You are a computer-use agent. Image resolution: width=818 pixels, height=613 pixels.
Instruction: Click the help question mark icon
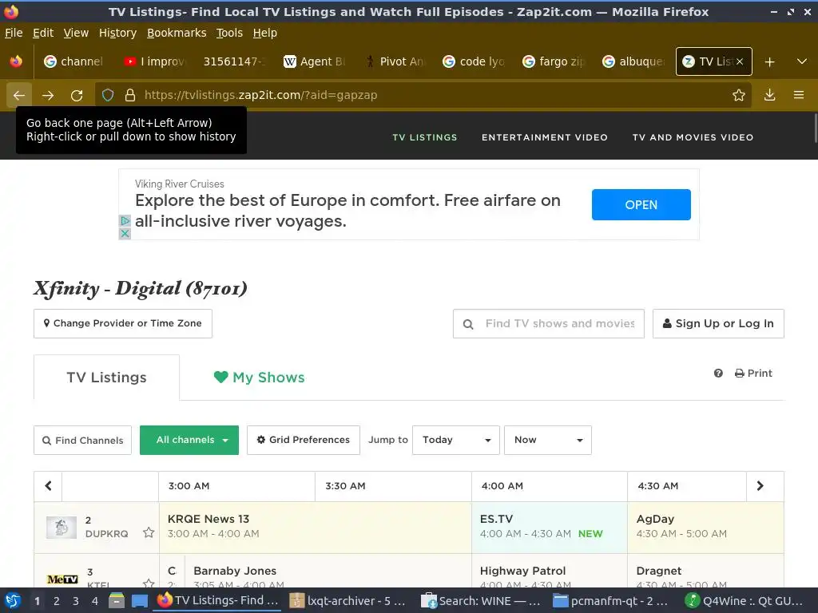pyautogui.click(x=718, y=374)
